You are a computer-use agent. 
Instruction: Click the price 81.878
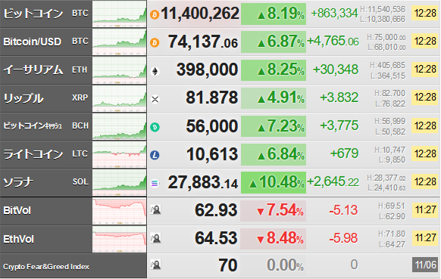[x=211, y=98]
